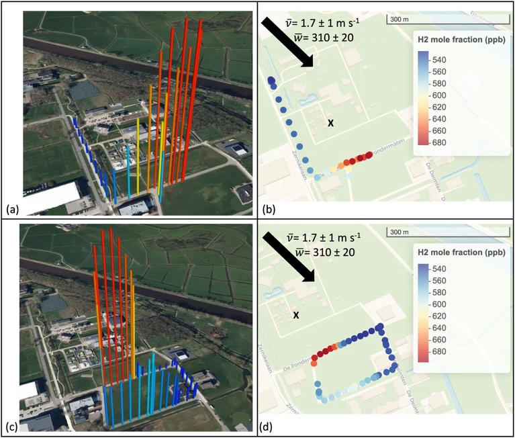This screenshot has width=515, height=438.
Task: Click the 300 m scale bar in panel (d)
Action: 448,232
